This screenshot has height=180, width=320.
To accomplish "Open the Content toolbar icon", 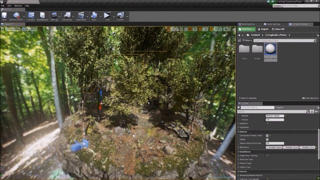I will [x=31, y=16].
